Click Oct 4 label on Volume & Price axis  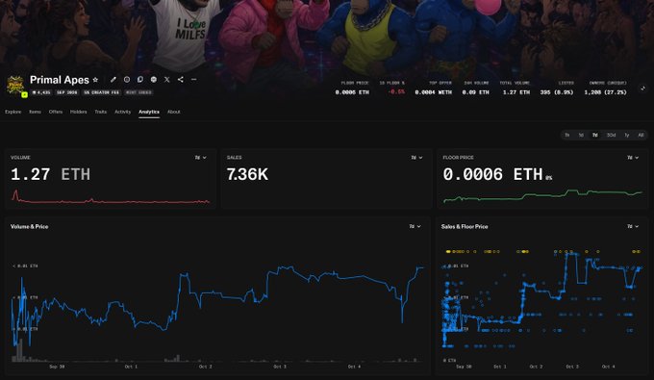pyautogui.click(x=354, y=367)
